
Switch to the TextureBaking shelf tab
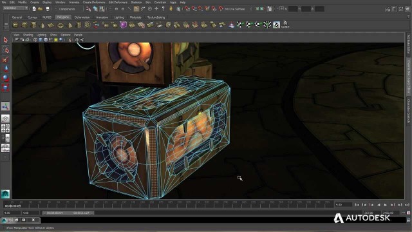[156, 17]
